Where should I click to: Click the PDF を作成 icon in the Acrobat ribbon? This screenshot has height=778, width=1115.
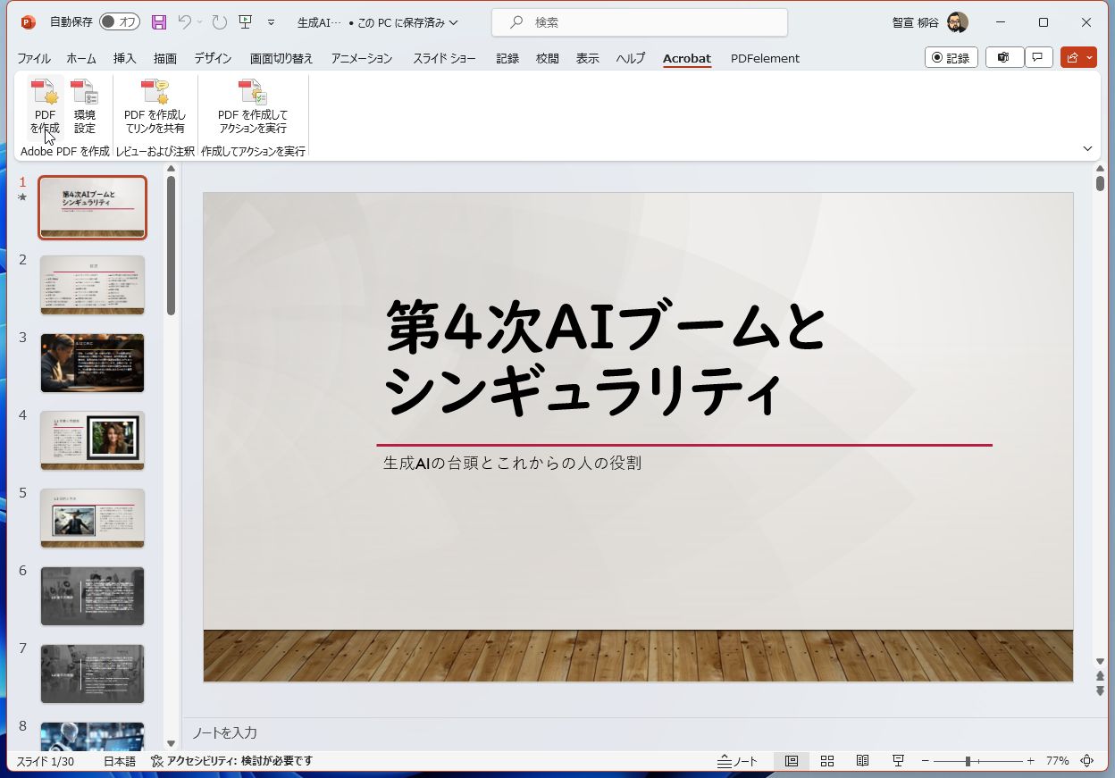point(43,105)
